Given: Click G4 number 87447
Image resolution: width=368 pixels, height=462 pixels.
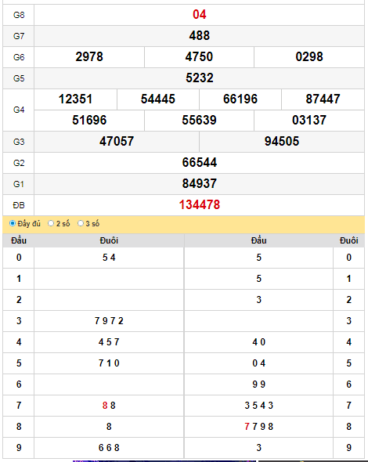Looking at the screenshot, I should click(323, 99).
